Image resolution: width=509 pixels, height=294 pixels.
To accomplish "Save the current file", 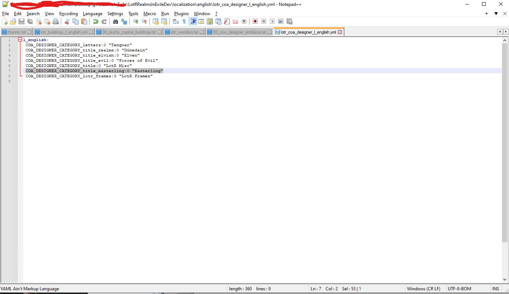I will tap(22, 21).
